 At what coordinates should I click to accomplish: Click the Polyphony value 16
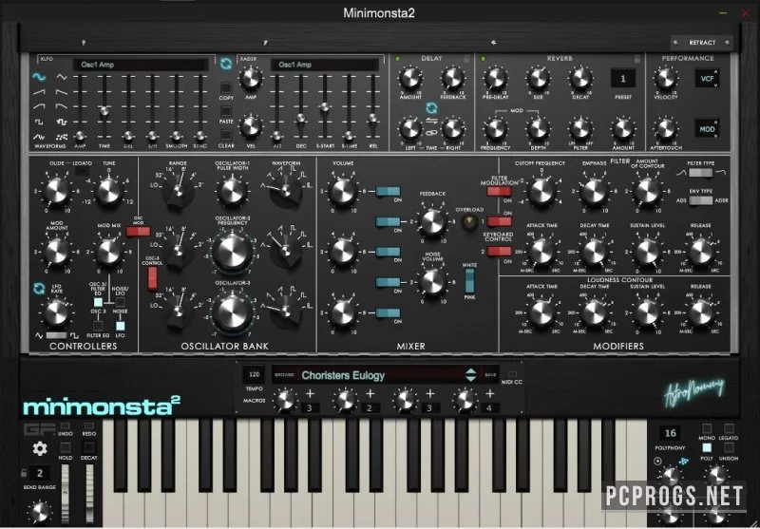(671, 433)
